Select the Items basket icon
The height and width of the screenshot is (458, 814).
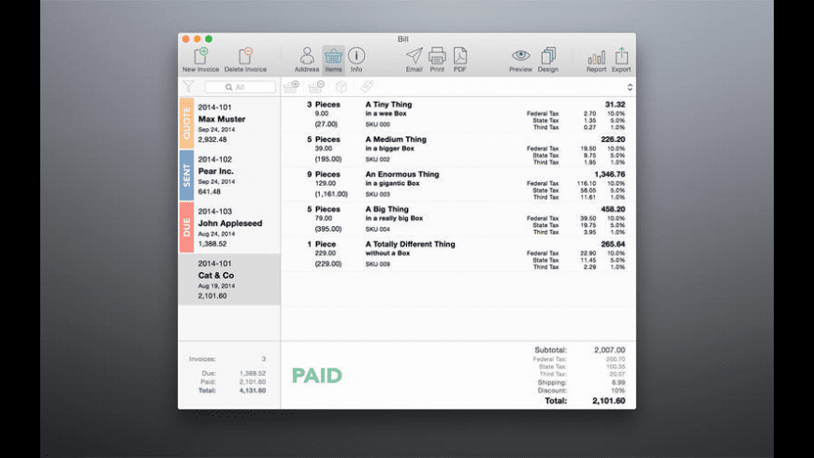333,56
